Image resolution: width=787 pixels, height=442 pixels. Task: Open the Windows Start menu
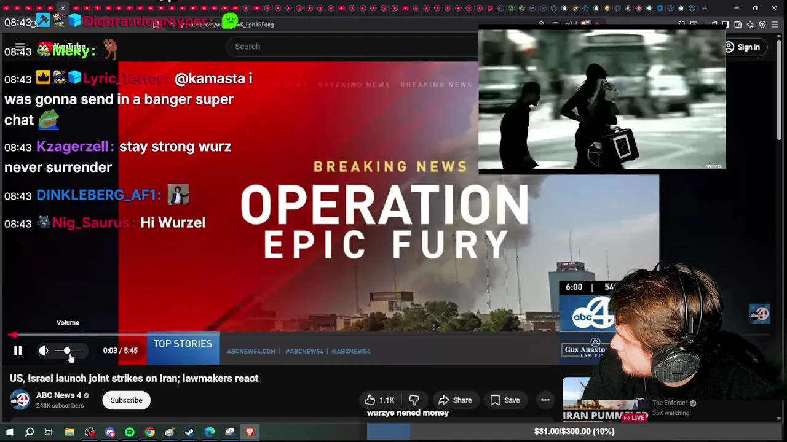[x=9, y=432]
